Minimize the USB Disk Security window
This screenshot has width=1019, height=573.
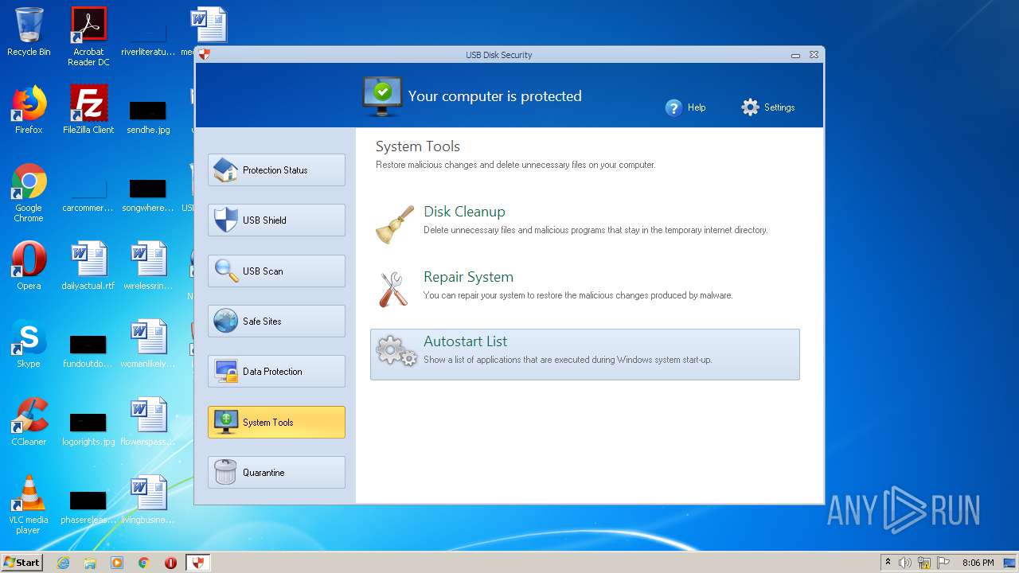pos(795,55)
